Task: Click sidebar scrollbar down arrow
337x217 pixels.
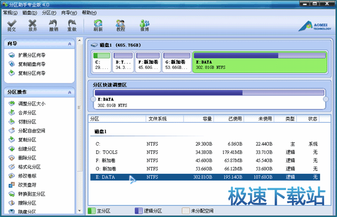Action: pos(80,211)
